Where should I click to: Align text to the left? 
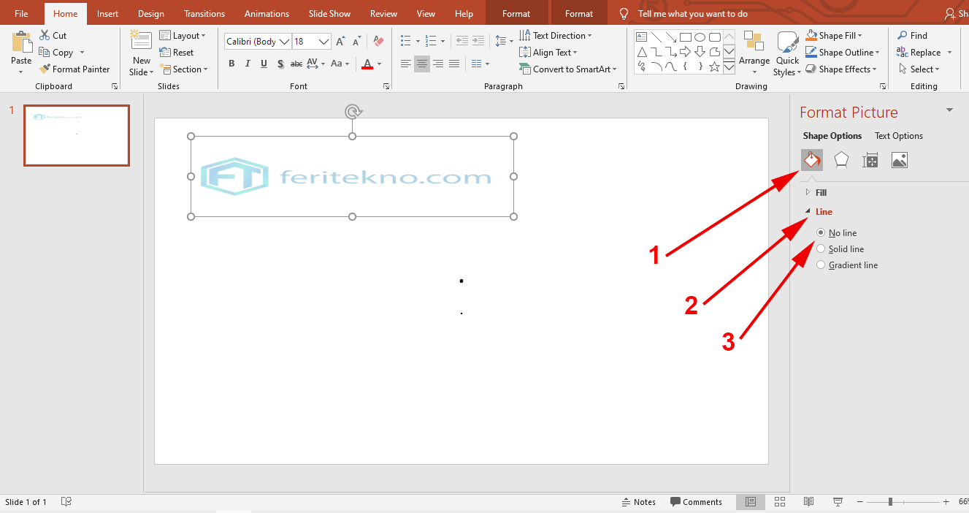click(406, 64)
